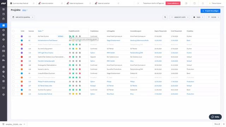Click red crew icon in Liveauftritt Band Soutram row
This screenshot has height=127, width=226.
[70, 73]
